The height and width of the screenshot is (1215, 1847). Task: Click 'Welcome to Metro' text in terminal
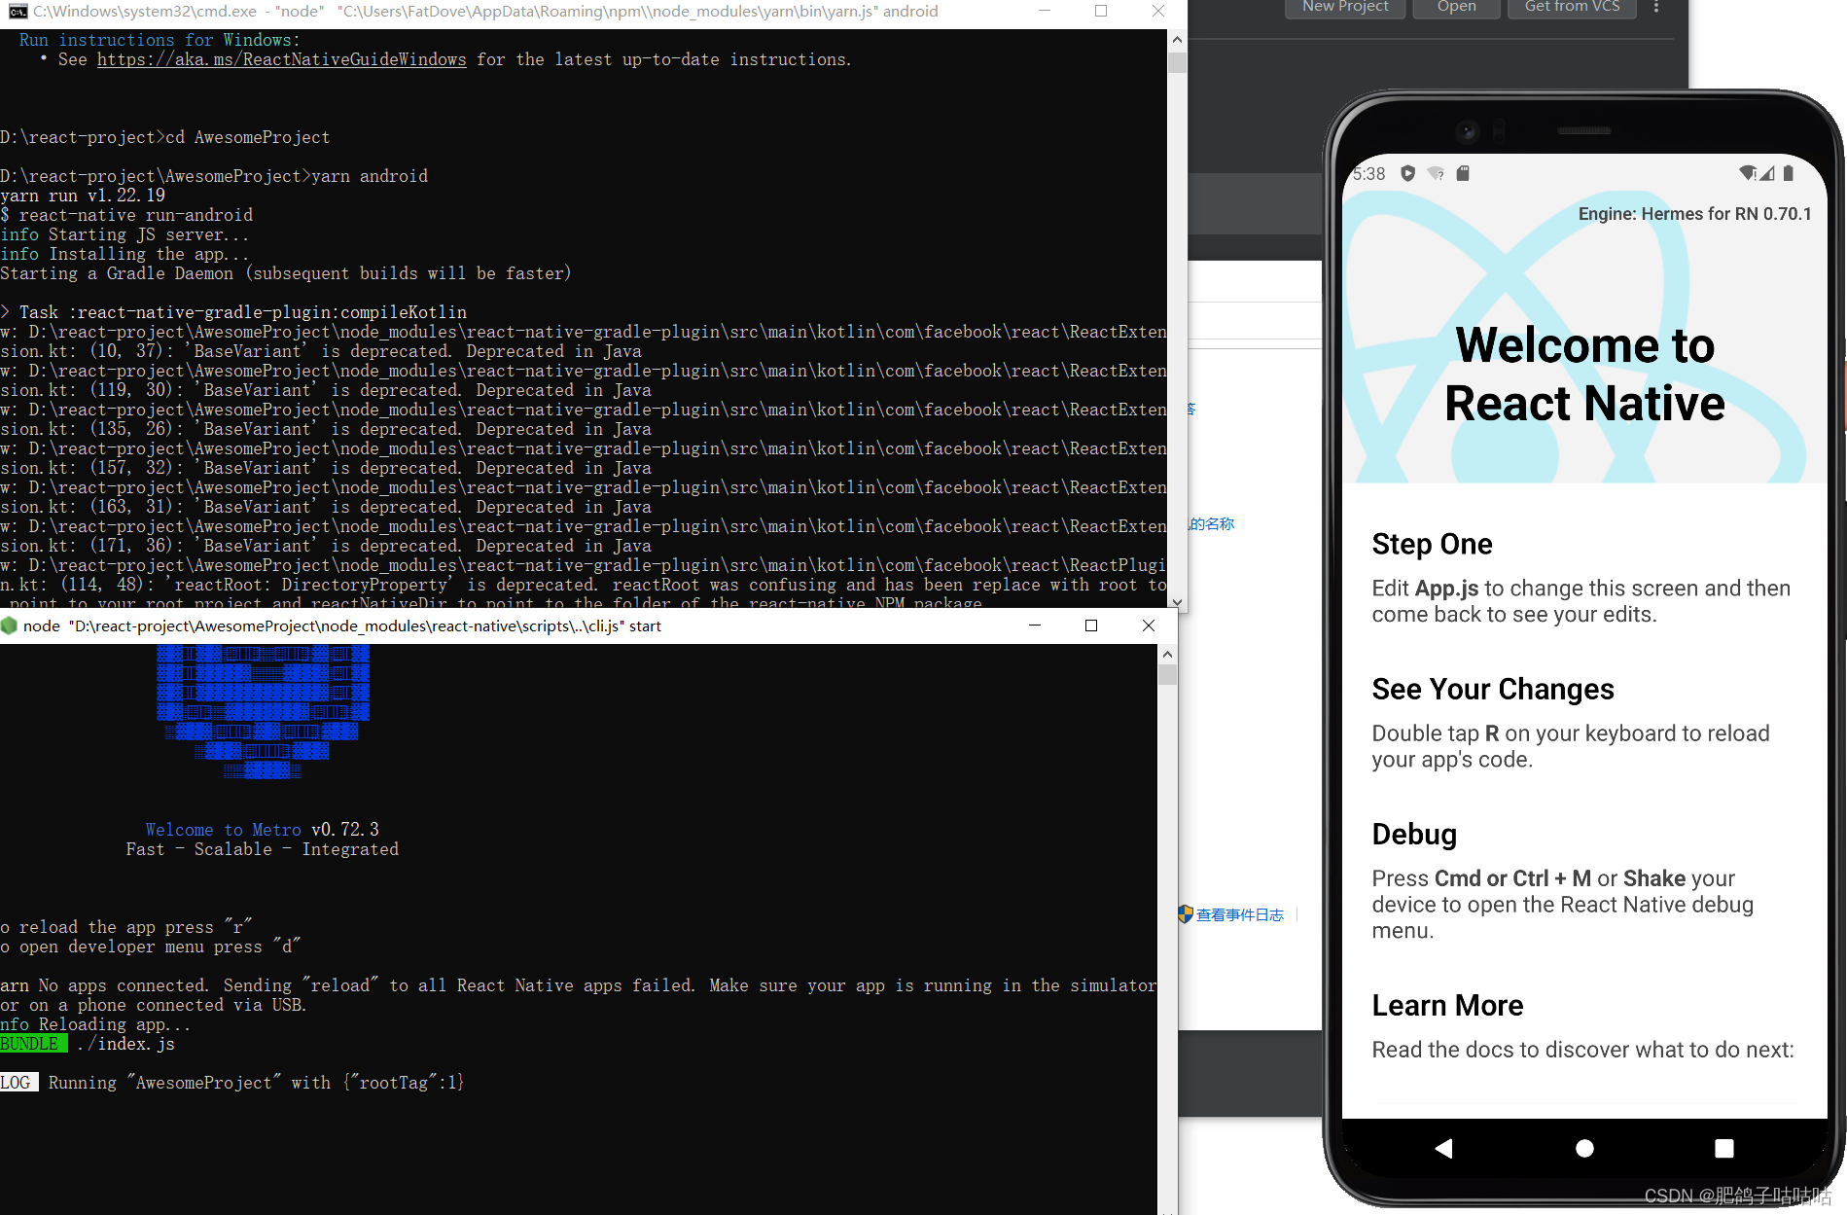(x=223, y=830)
